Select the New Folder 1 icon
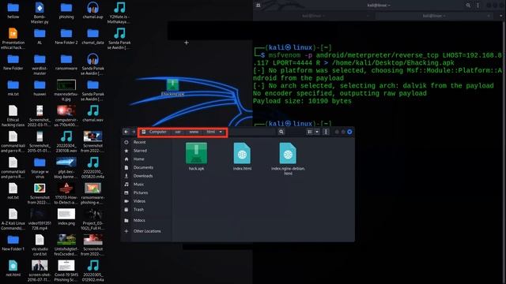Image resolution: width=506 pixels, height=284 pixels. coord(13,242)
